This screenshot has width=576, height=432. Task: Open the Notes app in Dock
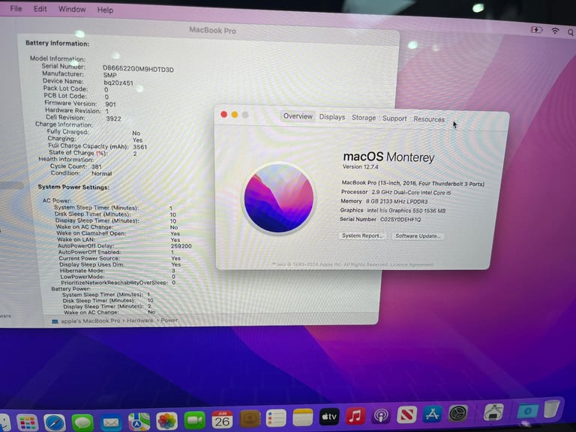click(303, 417)
